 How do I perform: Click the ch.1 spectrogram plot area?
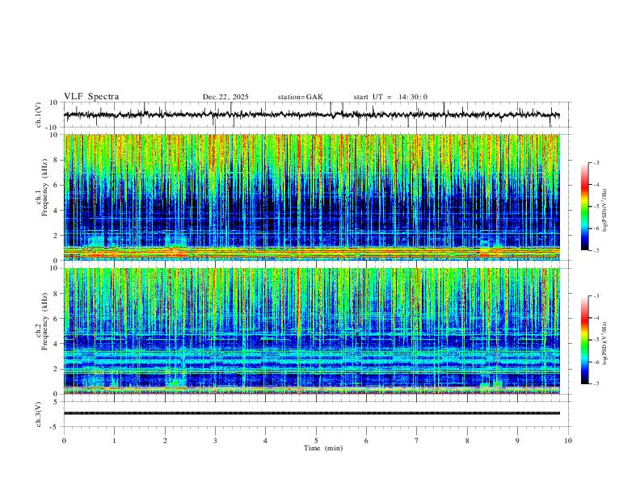coord(312,197)
